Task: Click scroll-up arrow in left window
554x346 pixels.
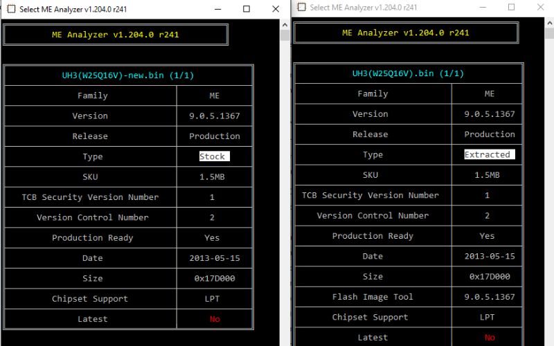Action: coord(285,25)
